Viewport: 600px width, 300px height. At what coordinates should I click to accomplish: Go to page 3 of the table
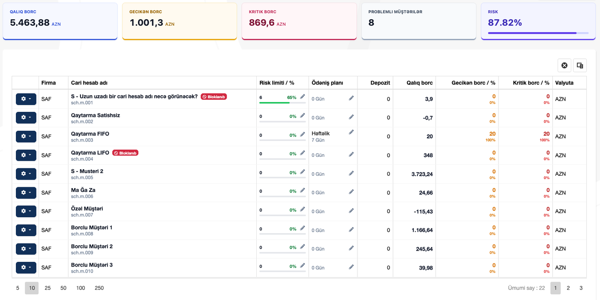tap(581, 288)
